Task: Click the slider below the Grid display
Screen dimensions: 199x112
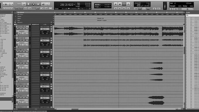Action: [187, 9]
